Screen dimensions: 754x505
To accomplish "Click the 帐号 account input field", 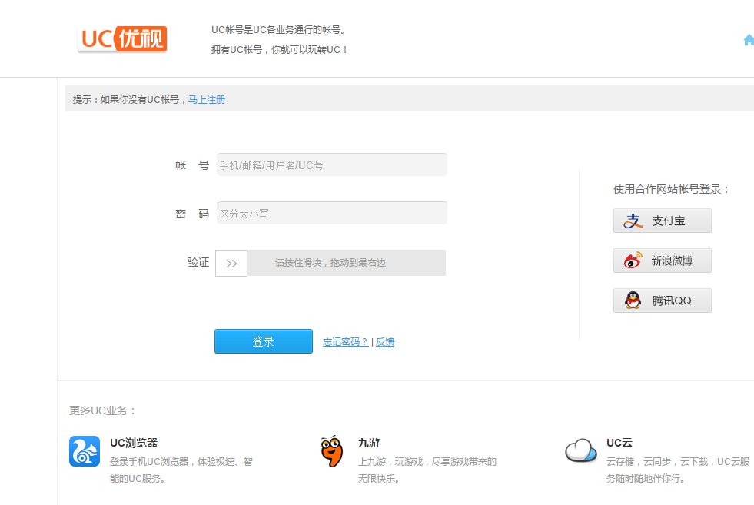I will point(331,164).
